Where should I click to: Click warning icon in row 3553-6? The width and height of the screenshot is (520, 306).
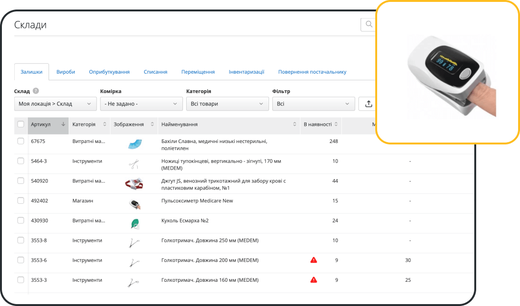[313, 260]
